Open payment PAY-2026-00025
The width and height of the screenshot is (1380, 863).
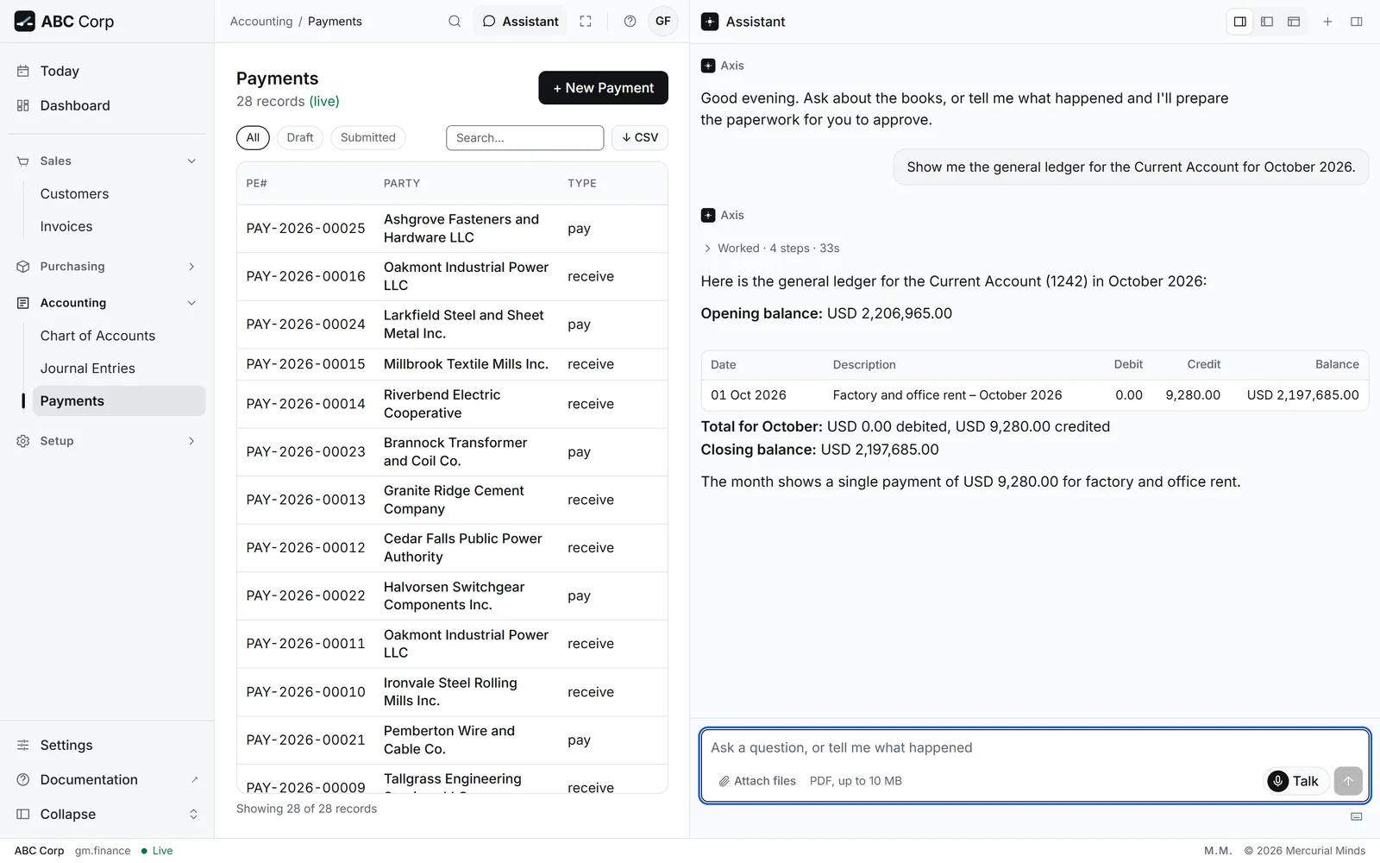pos(452,229)
